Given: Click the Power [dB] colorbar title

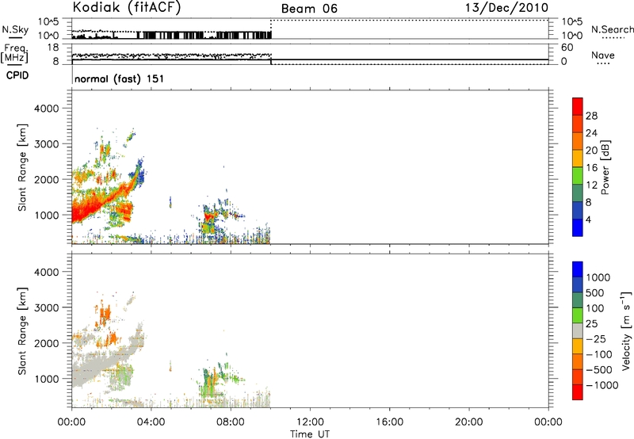Looking at the screenshot, I should 605,167.
